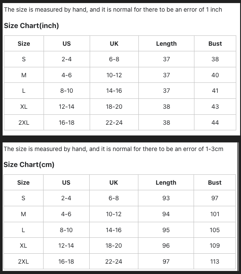The height and width of the screenshot is (274, 241).
Task: Click the Size header in the cm chart
Action: 23,183
